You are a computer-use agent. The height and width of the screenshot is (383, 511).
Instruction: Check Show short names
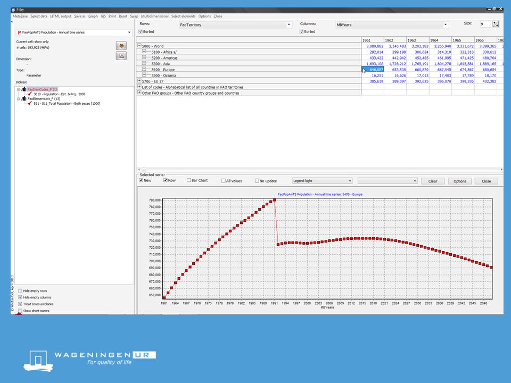point(20,311)
